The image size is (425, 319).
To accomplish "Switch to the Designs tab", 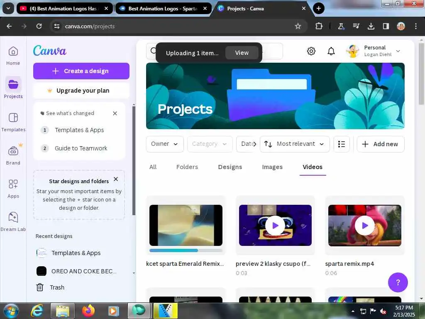I will pyautogui.click(x=230, y=167).
